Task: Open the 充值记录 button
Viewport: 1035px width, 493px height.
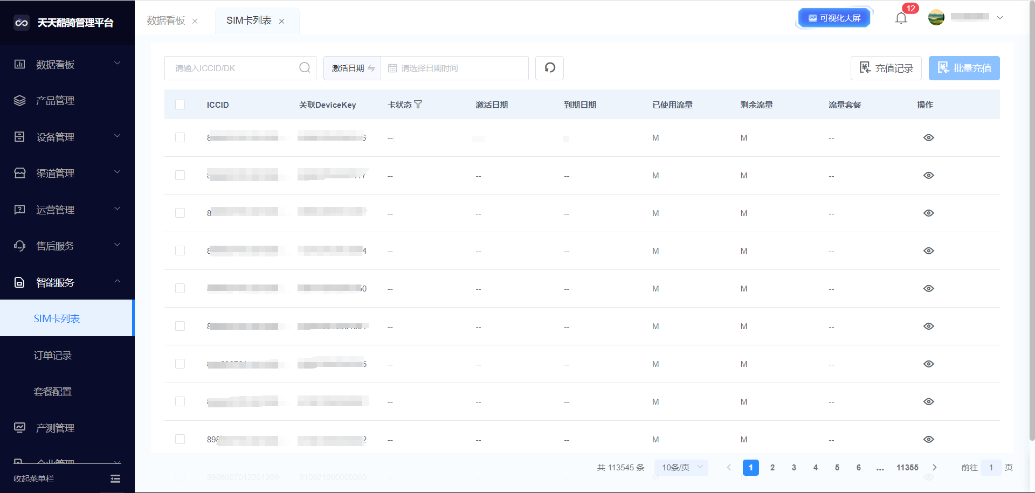Action: click(x=886, y=68)
